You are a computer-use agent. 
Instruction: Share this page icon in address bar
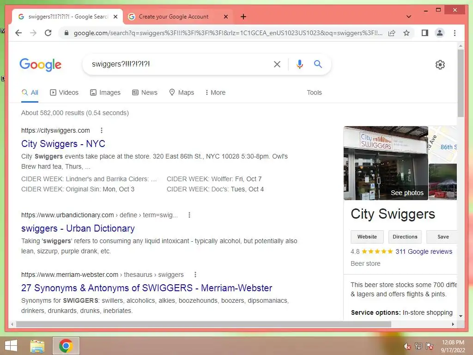(x=392, y=33)
